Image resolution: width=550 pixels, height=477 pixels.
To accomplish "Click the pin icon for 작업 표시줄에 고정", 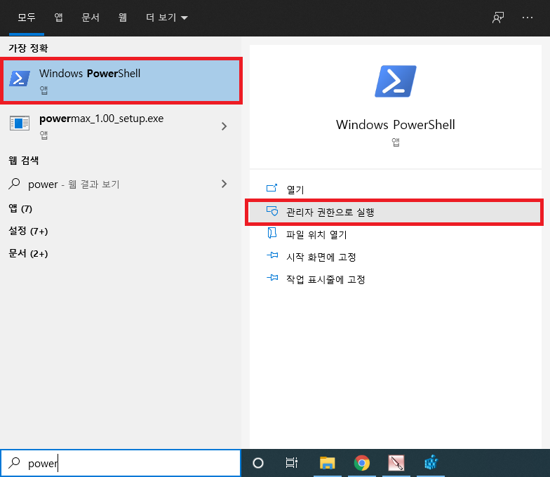I will [272, 278].
